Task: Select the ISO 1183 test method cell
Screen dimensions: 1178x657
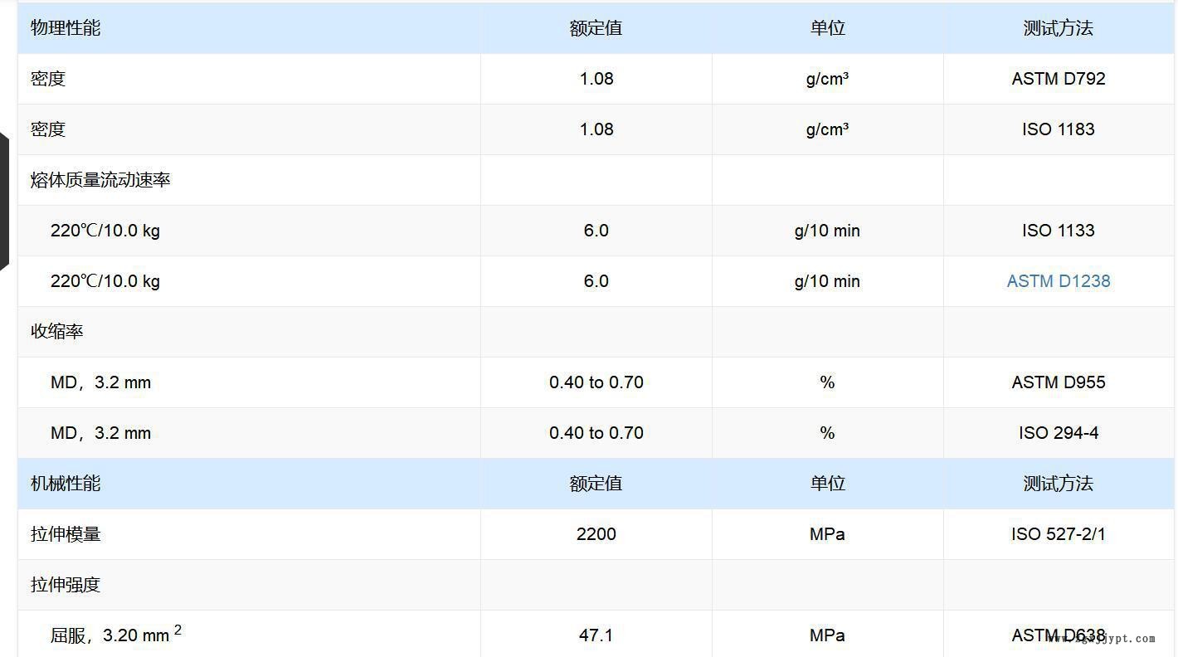Action: tap(1058, 129)
